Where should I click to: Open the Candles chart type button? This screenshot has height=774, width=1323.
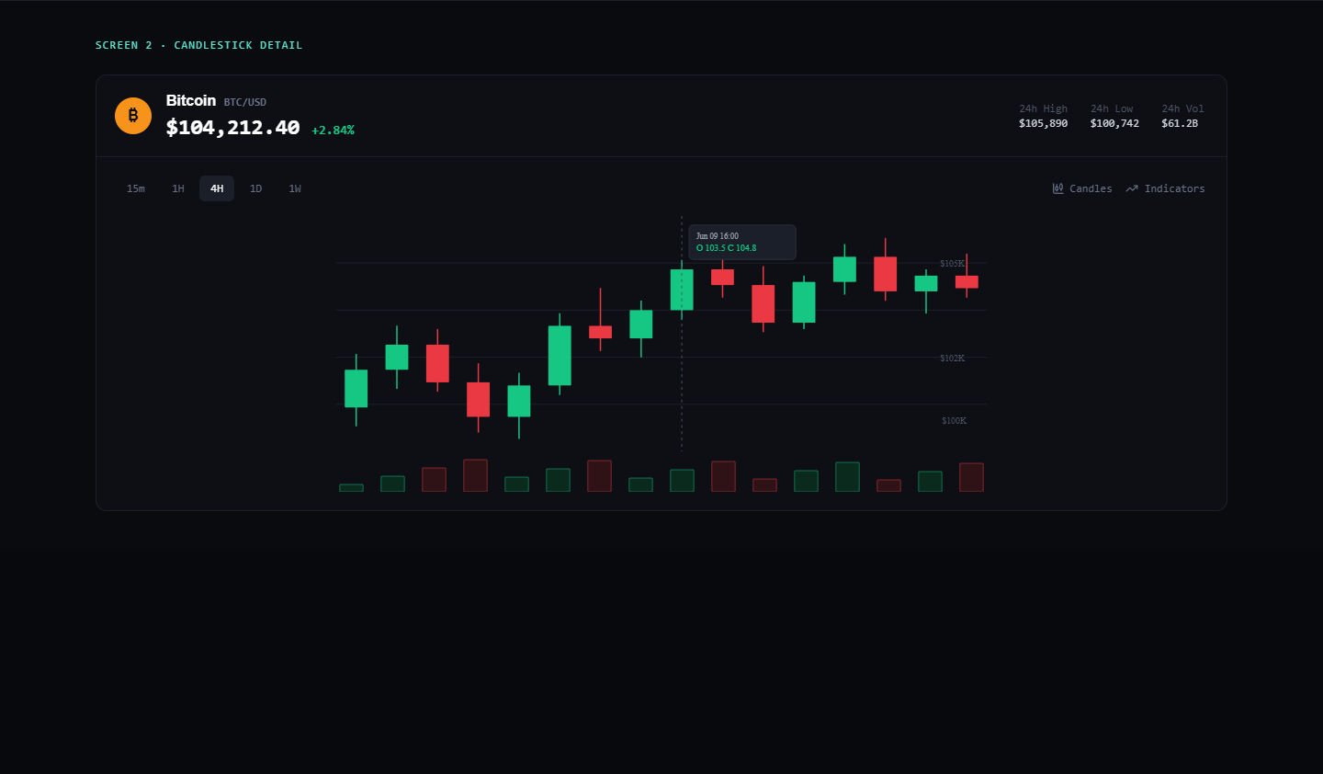click(x=1082, y=188)
